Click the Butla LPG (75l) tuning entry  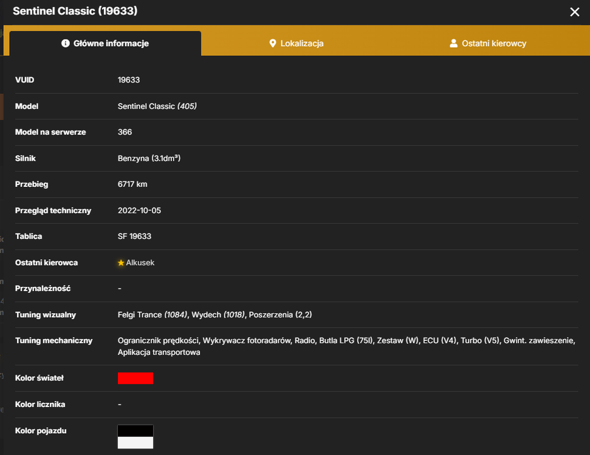coord(346,341)
